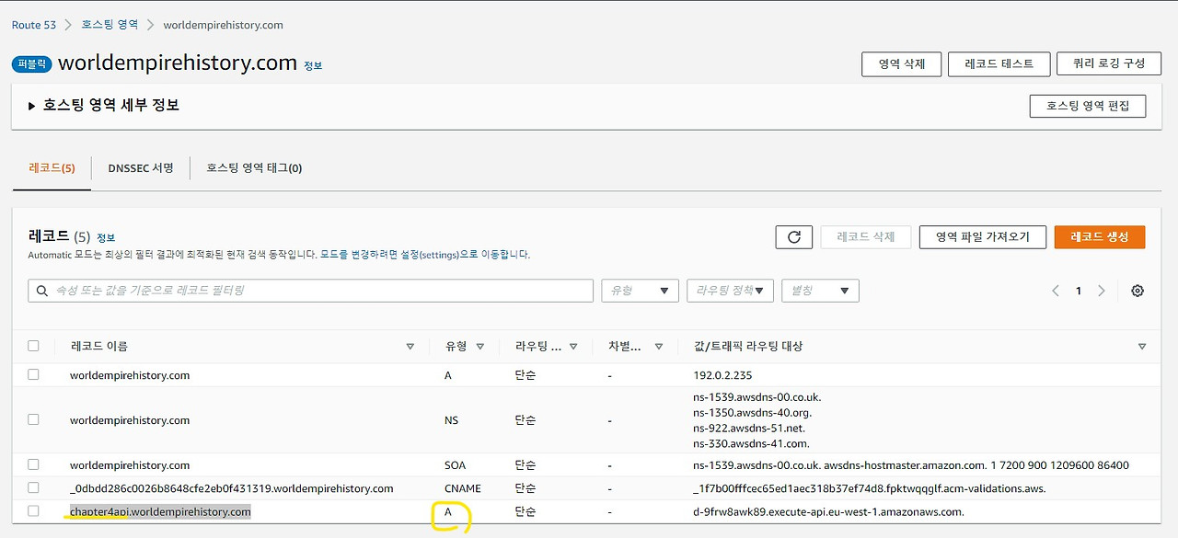
Task: Open the Route 53 breadcrumb link
Action: pyautogui.click(x=32, y=25)
